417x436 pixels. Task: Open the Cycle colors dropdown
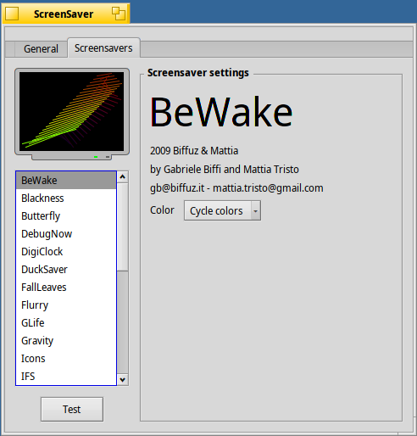(x=222, y=210)
